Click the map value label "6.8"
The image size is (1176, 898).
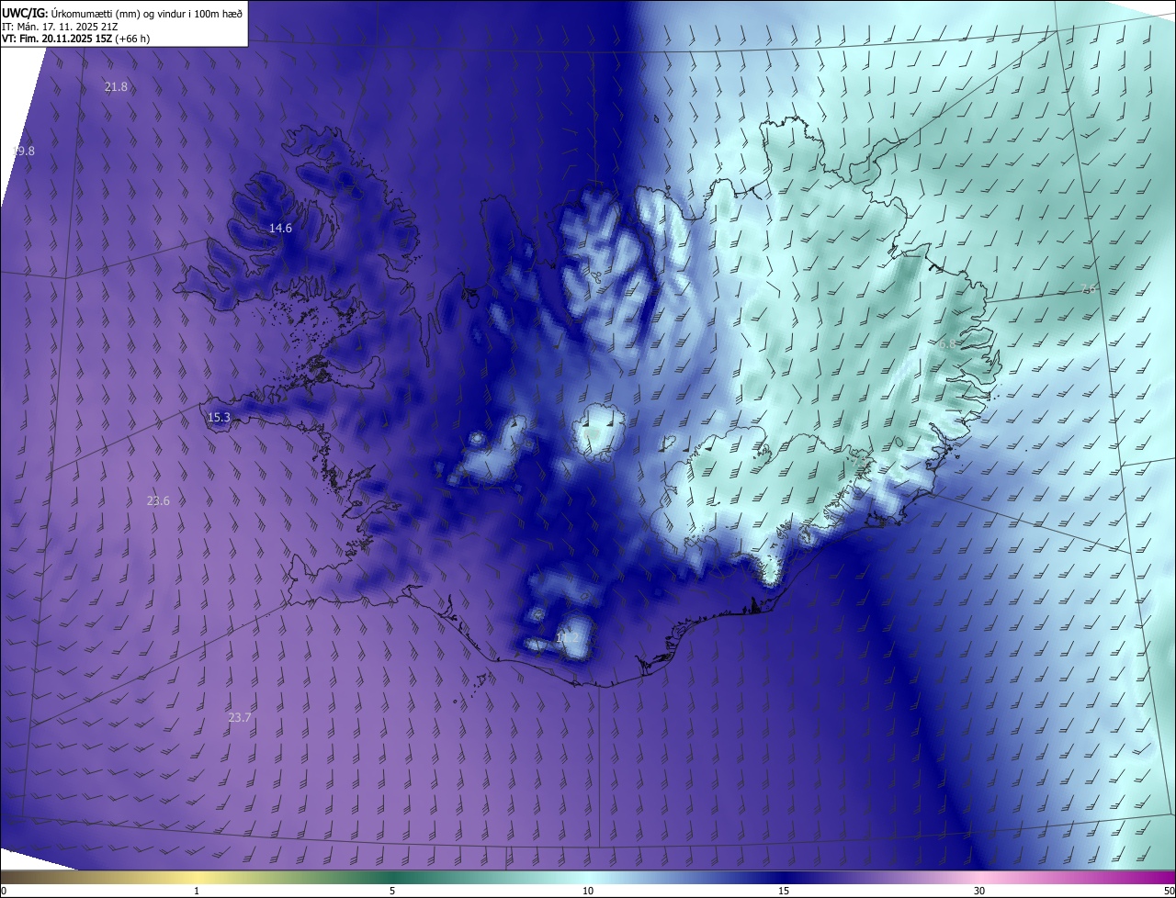(947, 344)
